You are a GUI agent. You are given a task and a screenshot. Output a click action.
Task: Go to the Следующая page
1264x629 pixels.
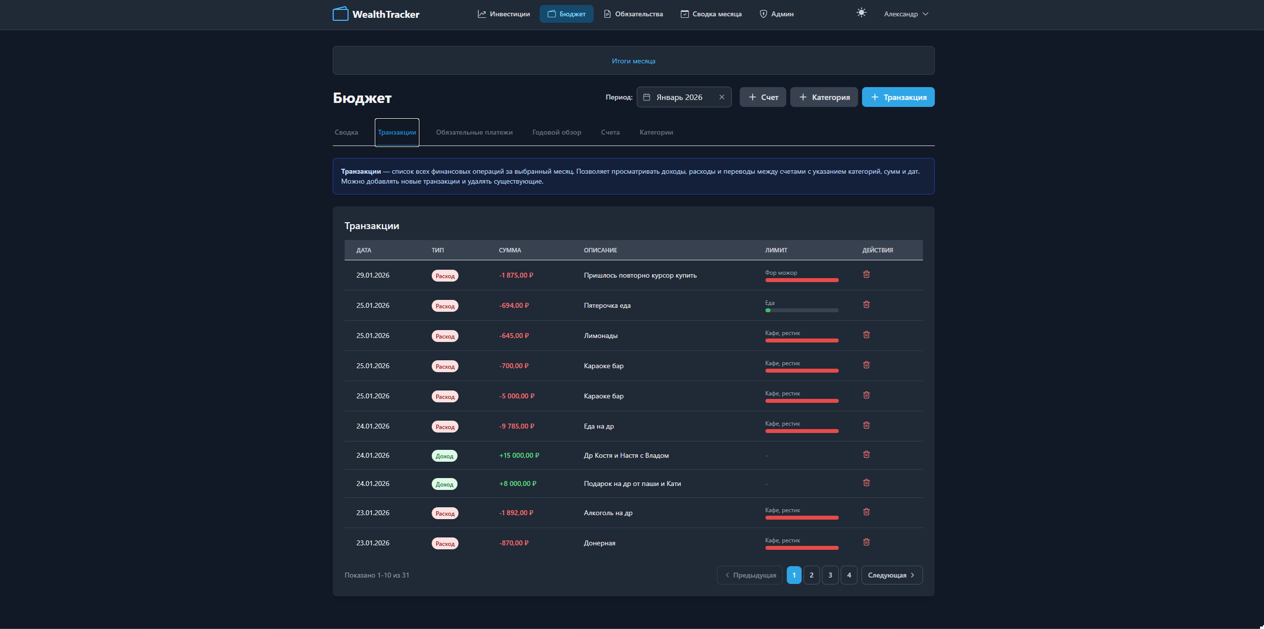(891, 575)
